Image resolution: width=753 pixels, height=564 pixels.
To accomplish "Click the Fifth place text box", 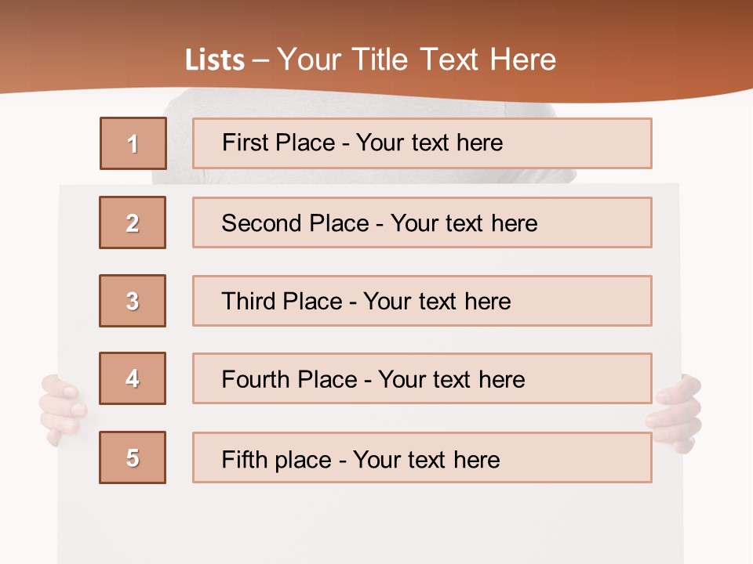I will coord(422,457).
